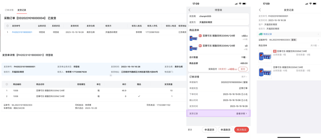Click the red 促 promotion tag icon
321x139 pixels.
(200, 36)
